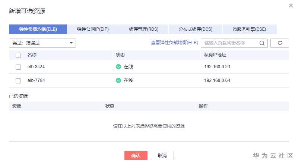This screenshot has width=298, height=165.
Task: Switch to the 弹性公网IP(EIP) tab
Action: (93, 29)
